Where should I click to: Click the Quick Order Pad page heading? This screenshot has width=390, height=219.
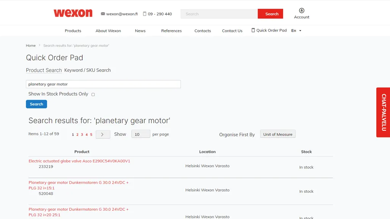tap(54, 58)
